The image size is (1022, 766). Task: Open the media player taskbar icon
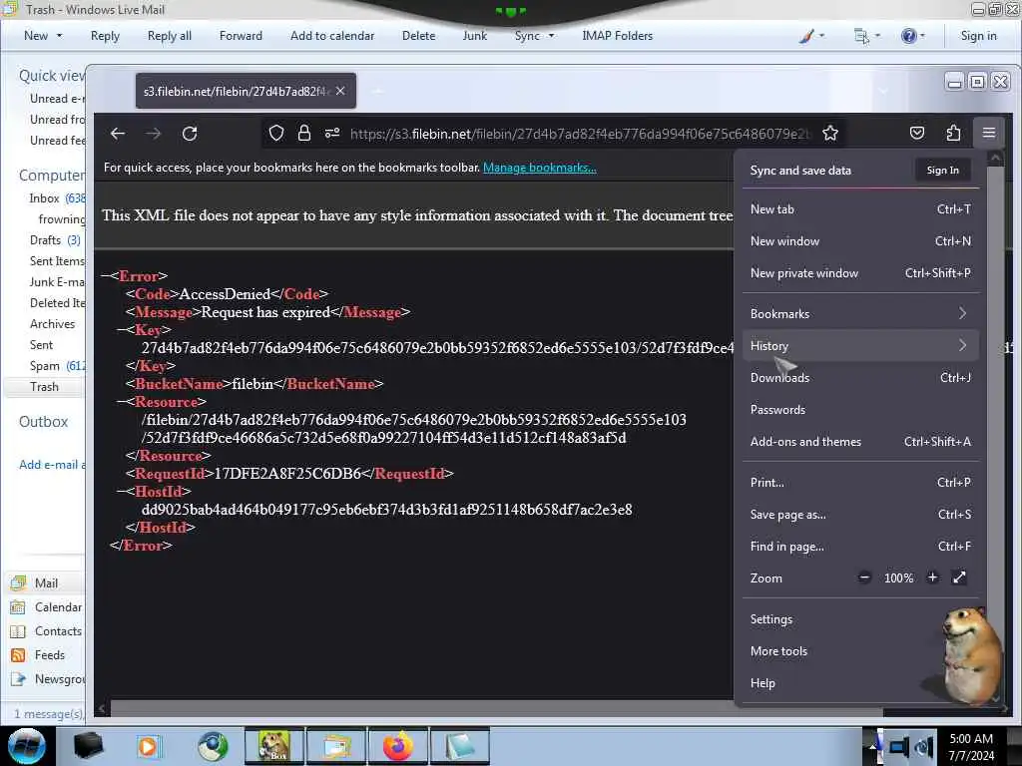149,746
